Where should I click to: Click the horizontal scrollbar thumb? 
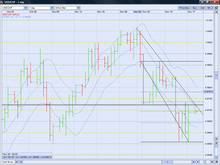tap(167, 162)
